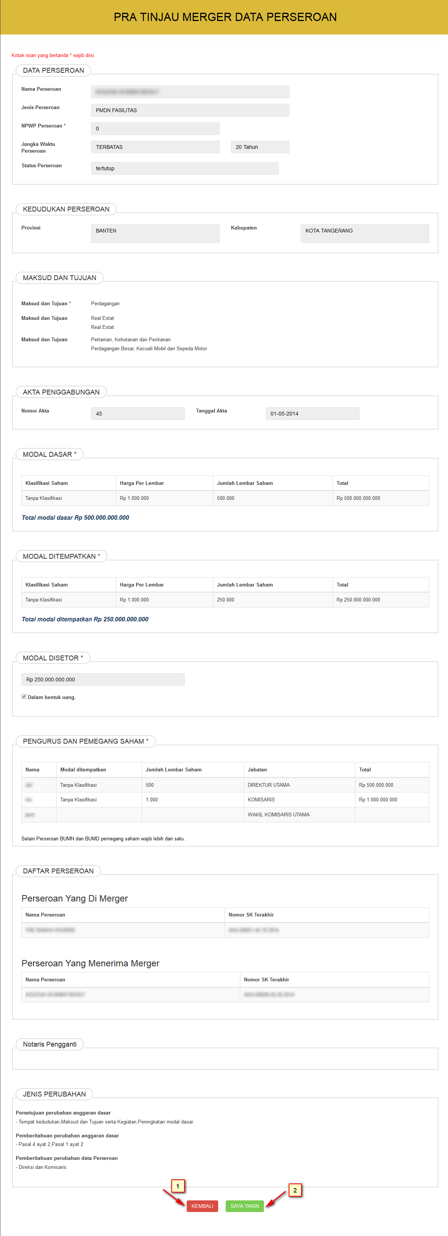Screen dimensions: 448x1236
Task: Confirm with the green SAYA YAKIN button
Action: 244,1206
